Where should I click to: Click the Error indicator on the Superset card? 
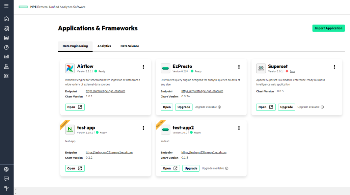(x=293, y=71)
